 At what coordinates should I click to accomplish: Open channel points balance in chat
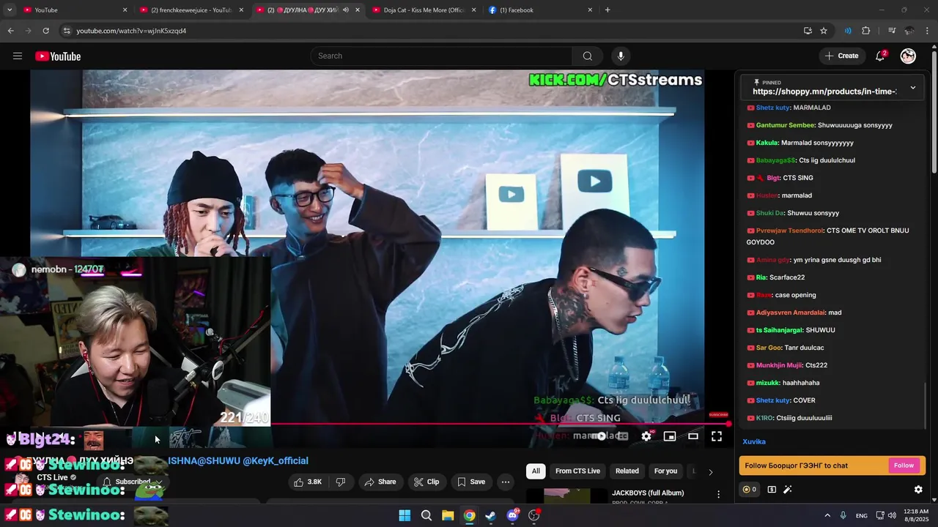click(749, 490)
